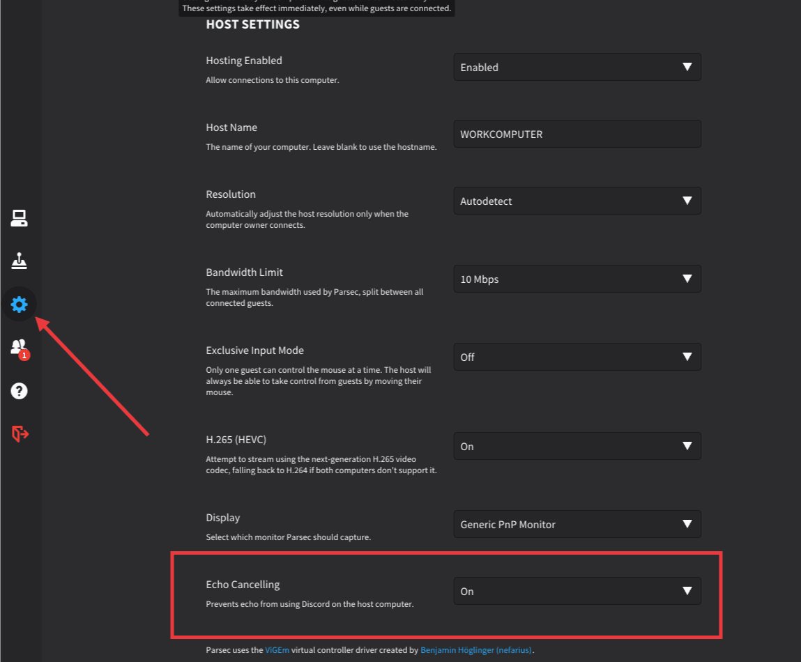Open the Help question mark icon
Screen dimensions: 801x662
pyautogui.click(x=19, y=391)
